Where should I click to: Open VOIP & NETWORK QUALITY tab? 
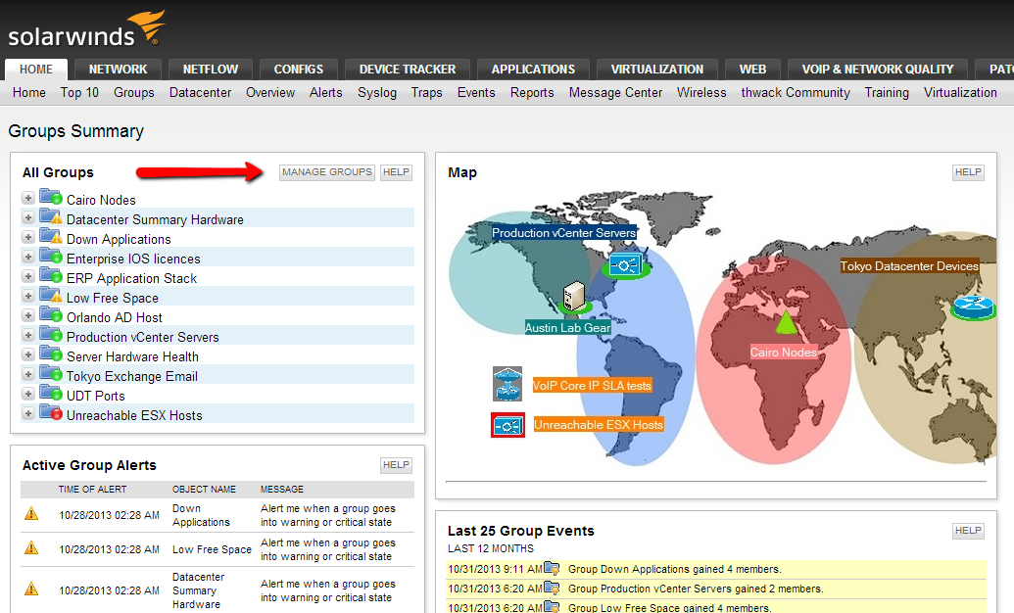[878, 70]
